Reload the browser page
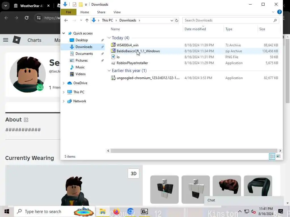 click(27, 18)
